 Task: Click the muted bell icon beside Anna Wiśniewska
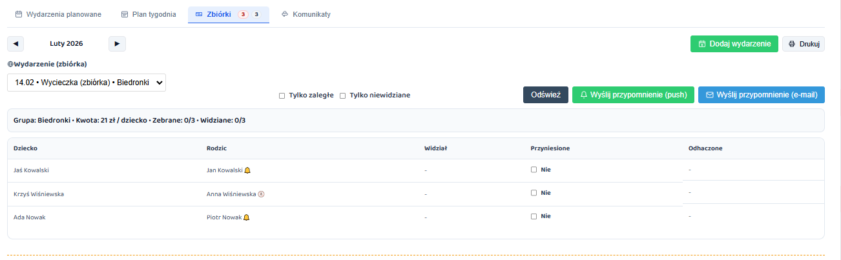[x=262, y=194]
